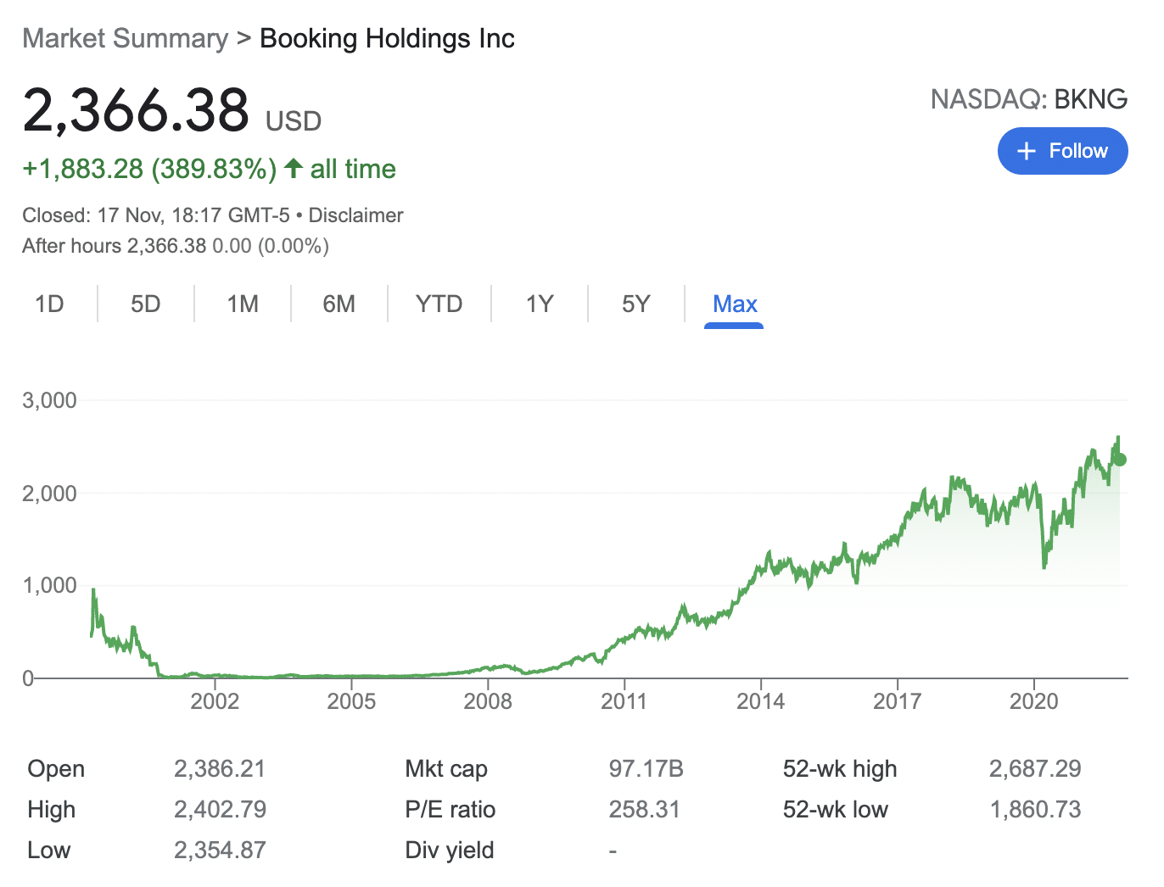Viewport: 1164px width, 887px height.
Task: Follow Booking Holdings stock
Action: (1062, 151)
